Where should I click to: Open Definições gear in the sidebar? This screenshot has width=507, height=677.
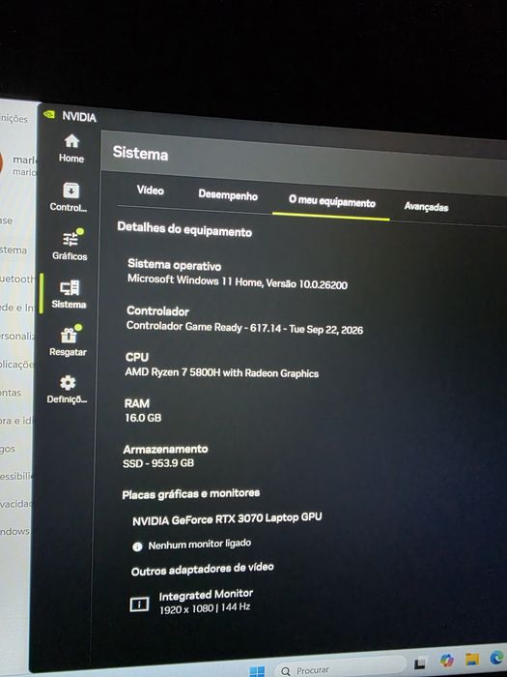point(68,390)
